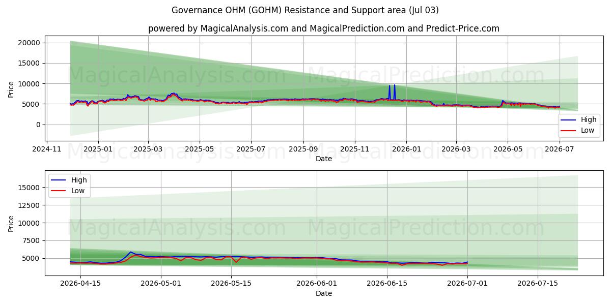The height and width of the screenshot is (305, 611).
Task: Click the 7500 tick on the lower chart's price axis
Action: [32, 240]
